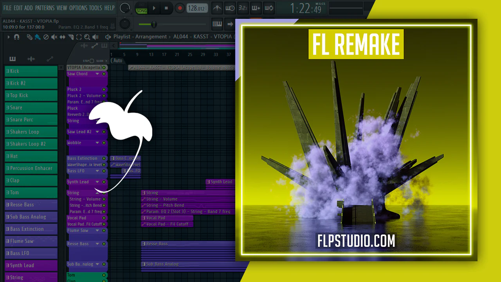Select the Mute tool
501x282 pixels.
(54, 37)
